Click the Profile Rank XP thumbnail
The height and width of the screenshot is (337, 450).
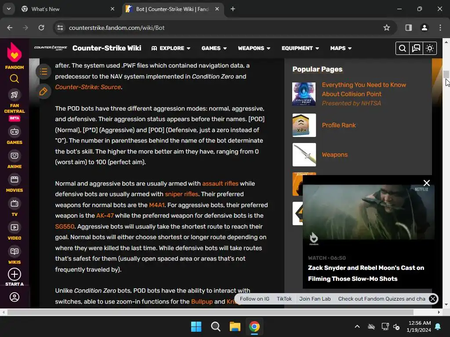click(x=304, y=125)
